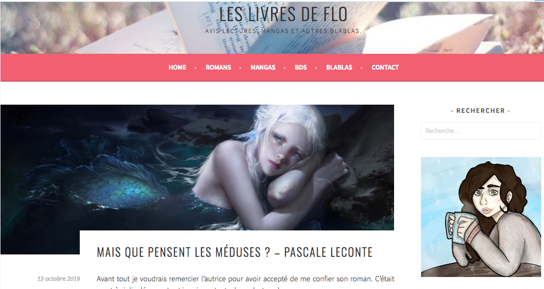This screenshot has height=289, width=544.
Task: Click the Les Livres de Flo site title
Action: 283,14
